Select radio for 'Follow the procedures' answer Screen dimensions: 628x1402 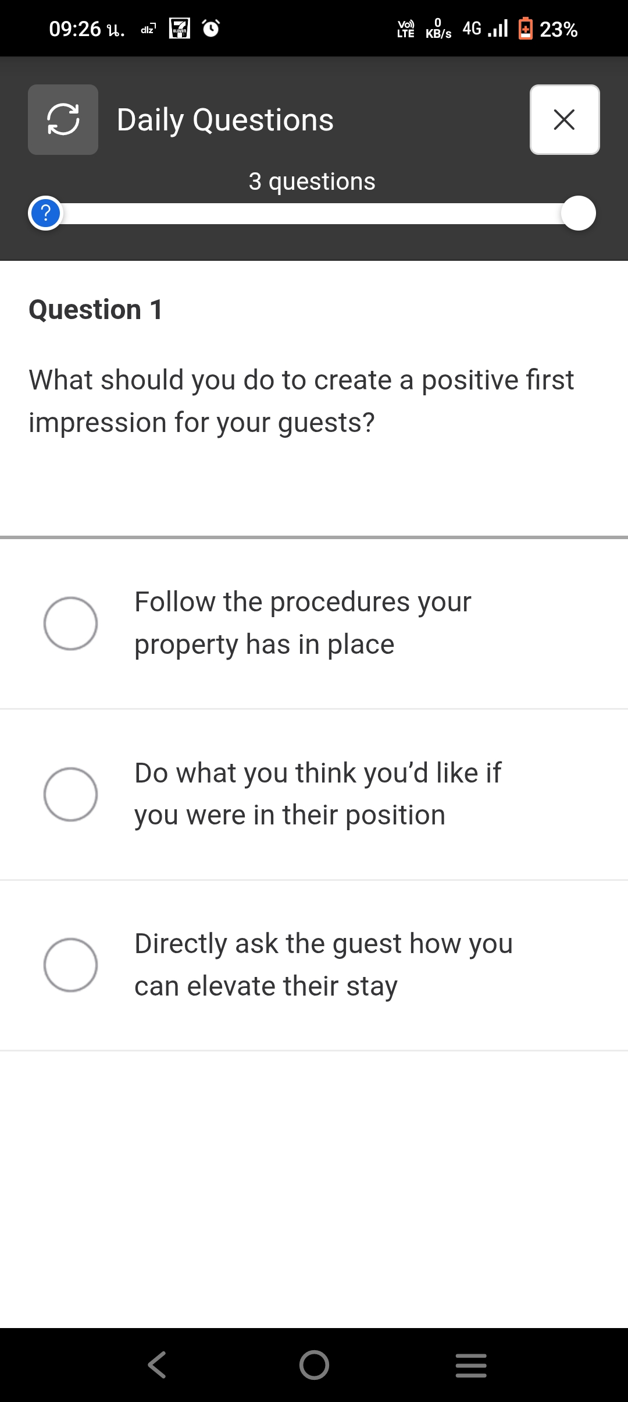pyautogui.click(x=70, y=623)
